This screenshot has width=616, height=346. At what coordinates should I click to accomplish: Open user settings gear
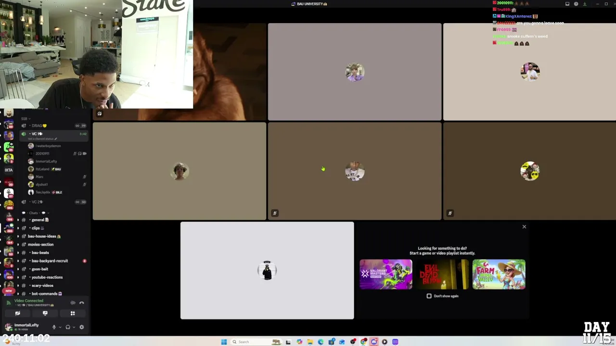[81, 327]
